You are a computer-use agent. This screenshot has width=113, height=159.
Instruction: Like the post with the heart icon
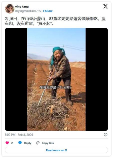pyautogui.click(x=7, y=143)
